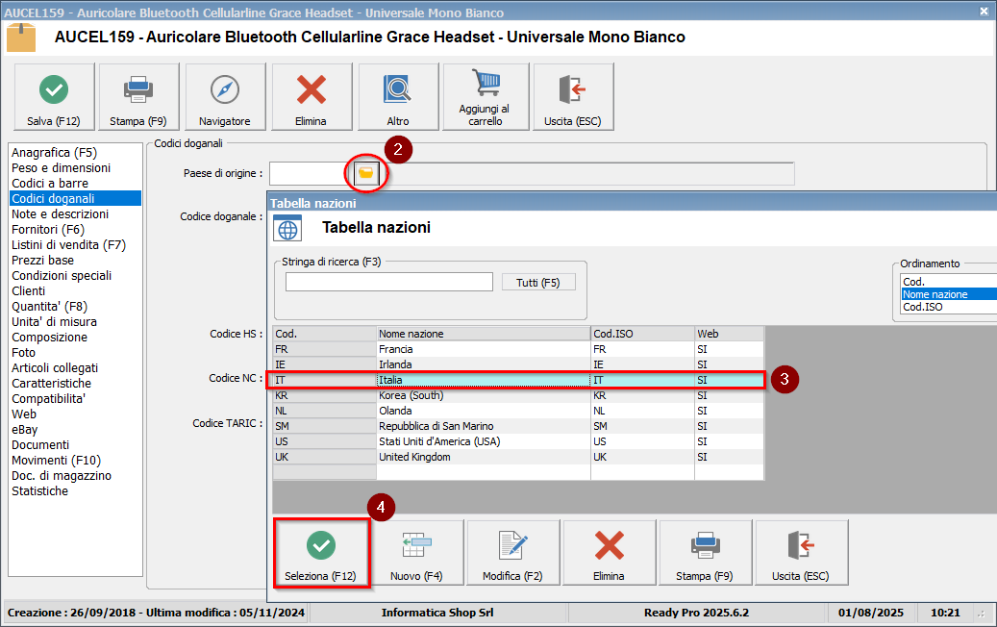Exit nations table via Uscita (ESC)
The image size is (997, 627).
(x=801, y=553)
